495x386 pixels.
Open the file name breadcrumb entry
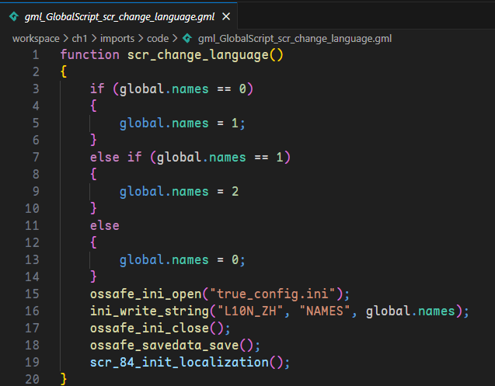tap(295, 39)
